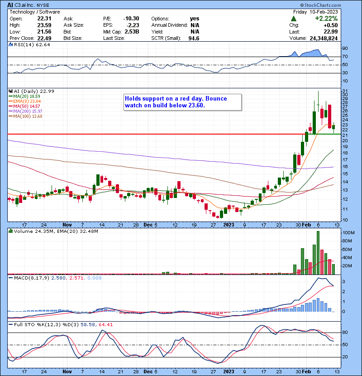Click the Volume value 24,348,824
Screen dimensions: 362x376
[x=324, y=38]
